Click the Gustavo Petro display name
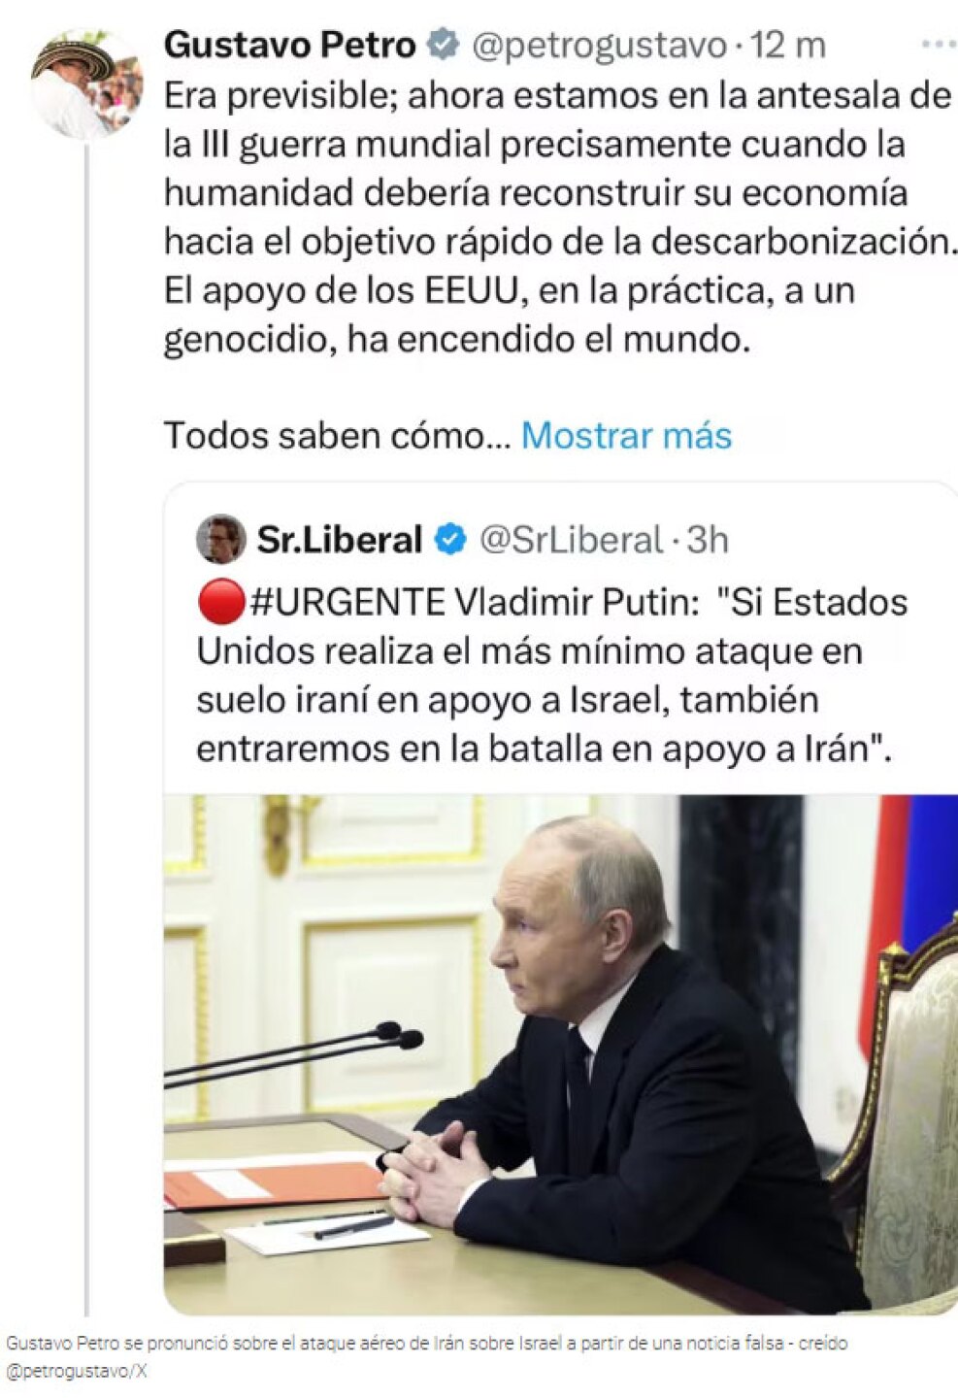This screenshot has width=958, height=1398. pos(289,45)
